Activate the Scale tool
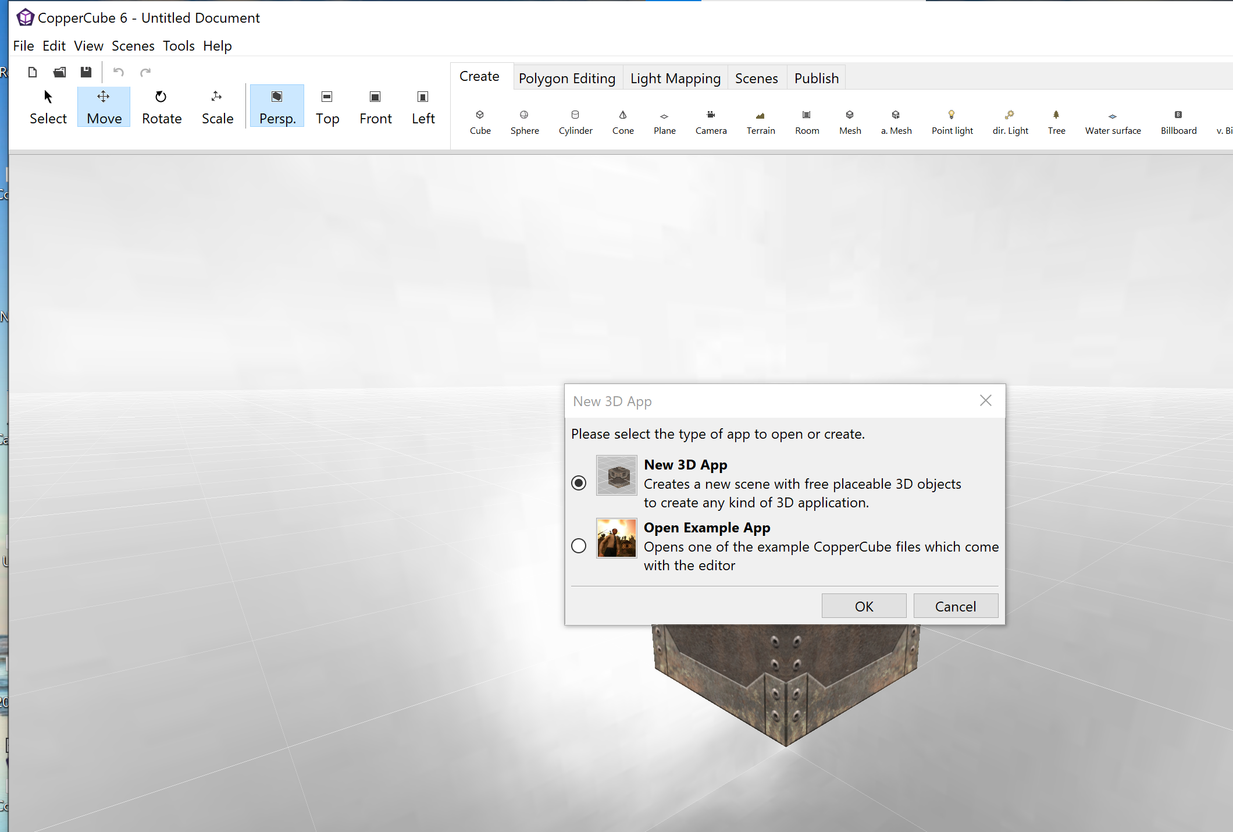This screenshot has height=832, width=1233. (x=218, y=107)
